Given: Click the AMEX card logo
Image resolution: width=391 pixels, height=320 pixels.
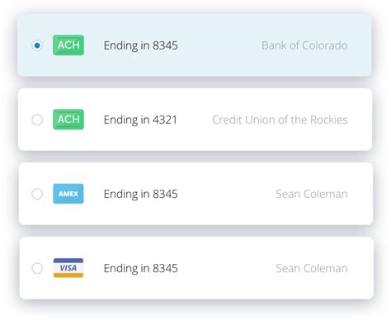Looking at the screenshot, I should [x=68, y=194].
